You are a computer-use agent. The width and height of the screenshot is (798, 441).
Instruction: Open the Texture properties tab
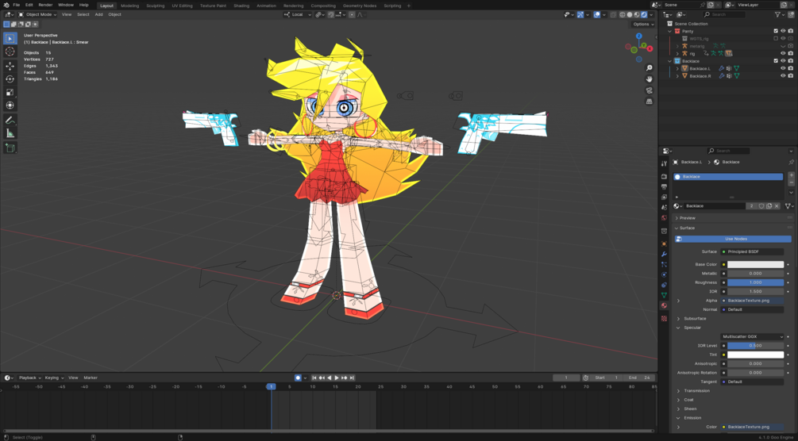[x=664, y=318]
